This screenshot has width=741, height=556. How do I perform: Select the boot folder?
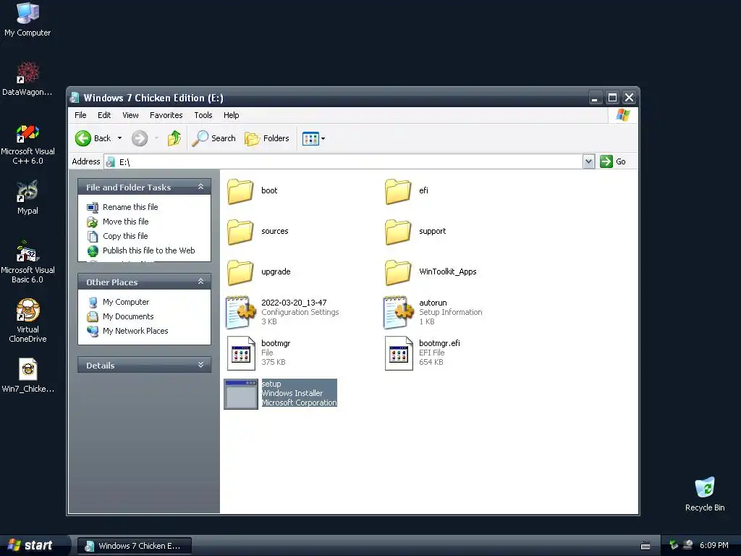click(252, 190)
